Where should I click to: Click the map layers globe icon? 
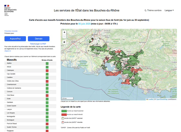(x=64, y=42)
